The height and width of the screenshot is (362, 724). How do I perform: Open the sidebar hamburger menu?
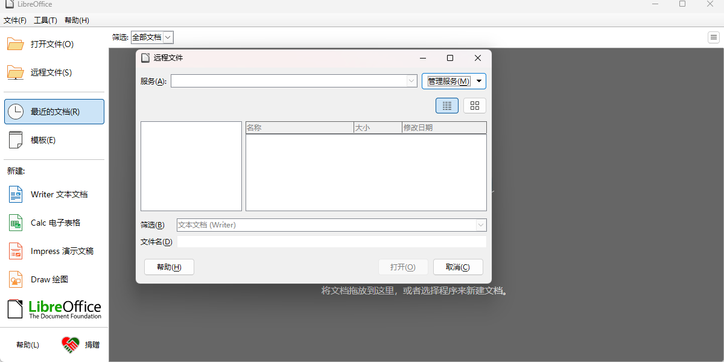(714, 37)
